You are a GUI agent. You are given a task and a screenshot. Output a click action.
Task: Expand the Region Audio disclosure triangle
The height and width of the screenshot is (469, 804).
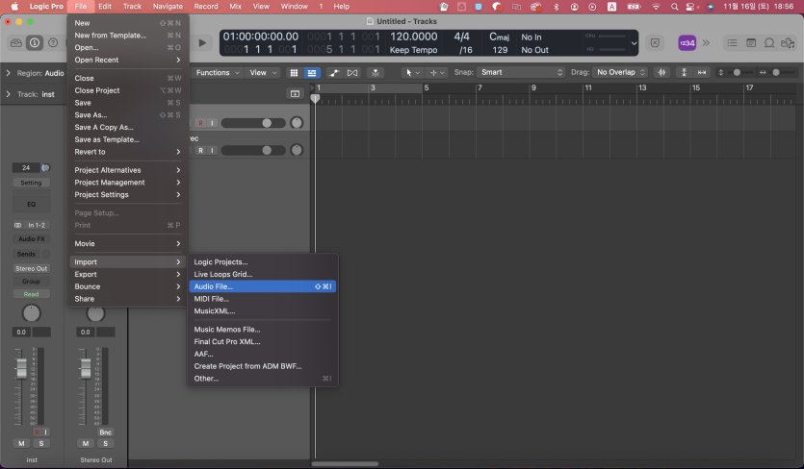click(x=9, y=73)
